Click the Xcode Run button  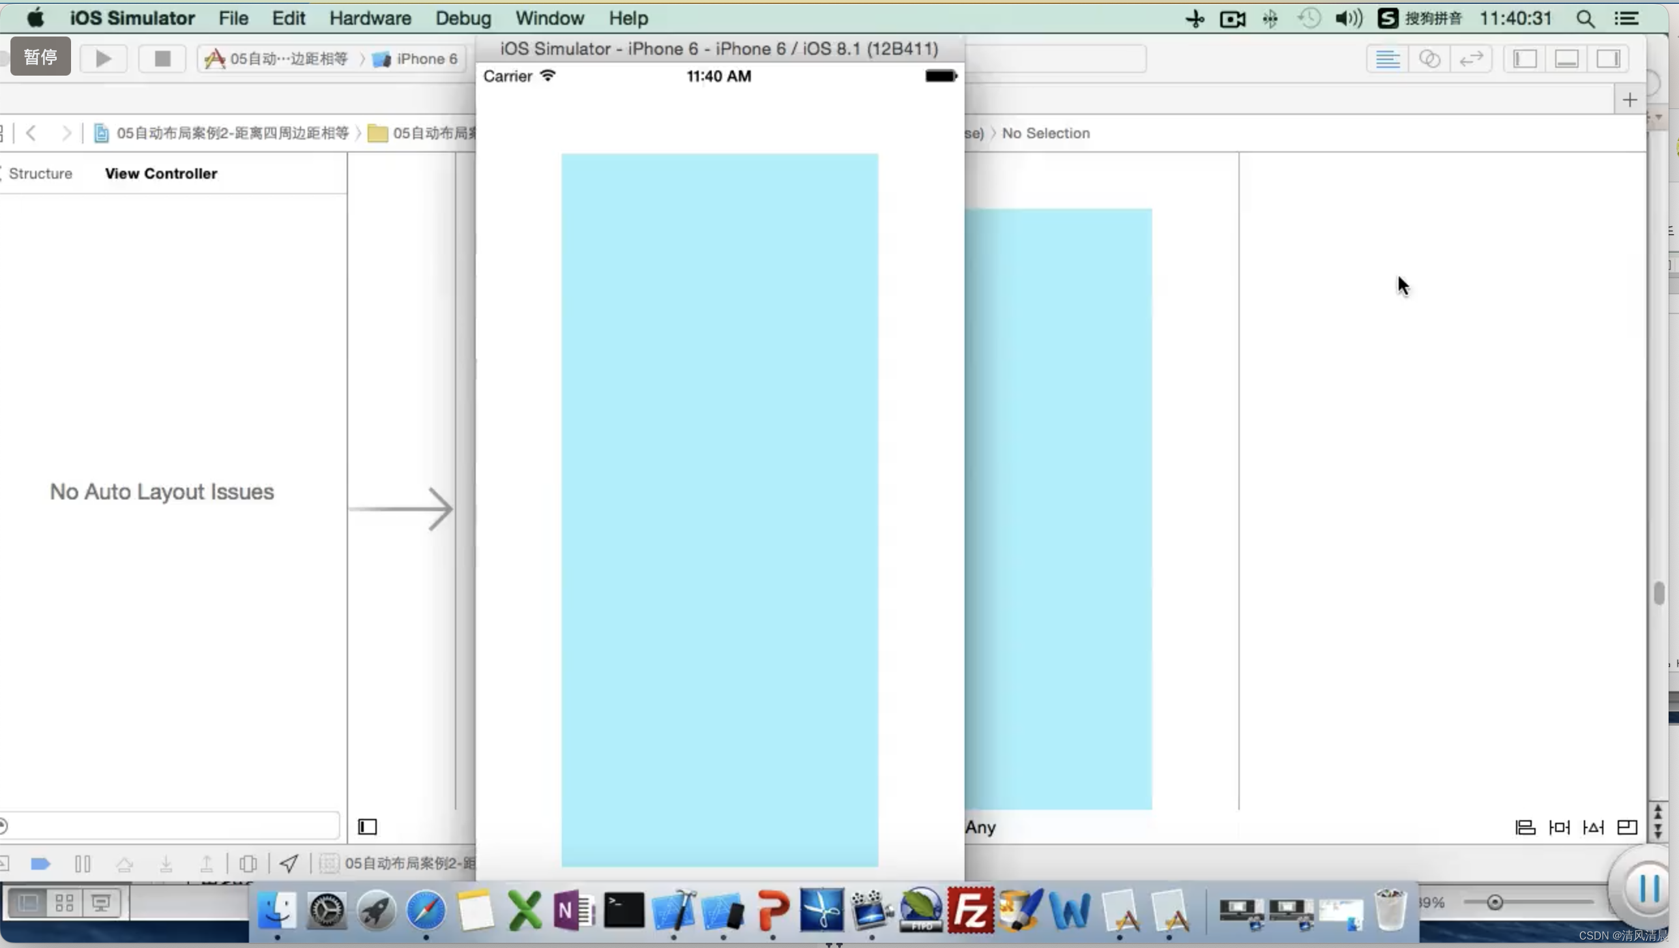coord(103,59)
